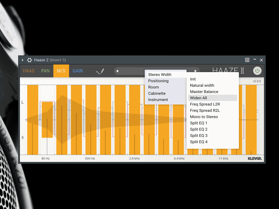
Task: Switch to the HAAS tab
Action: click(x=29, y=71)
